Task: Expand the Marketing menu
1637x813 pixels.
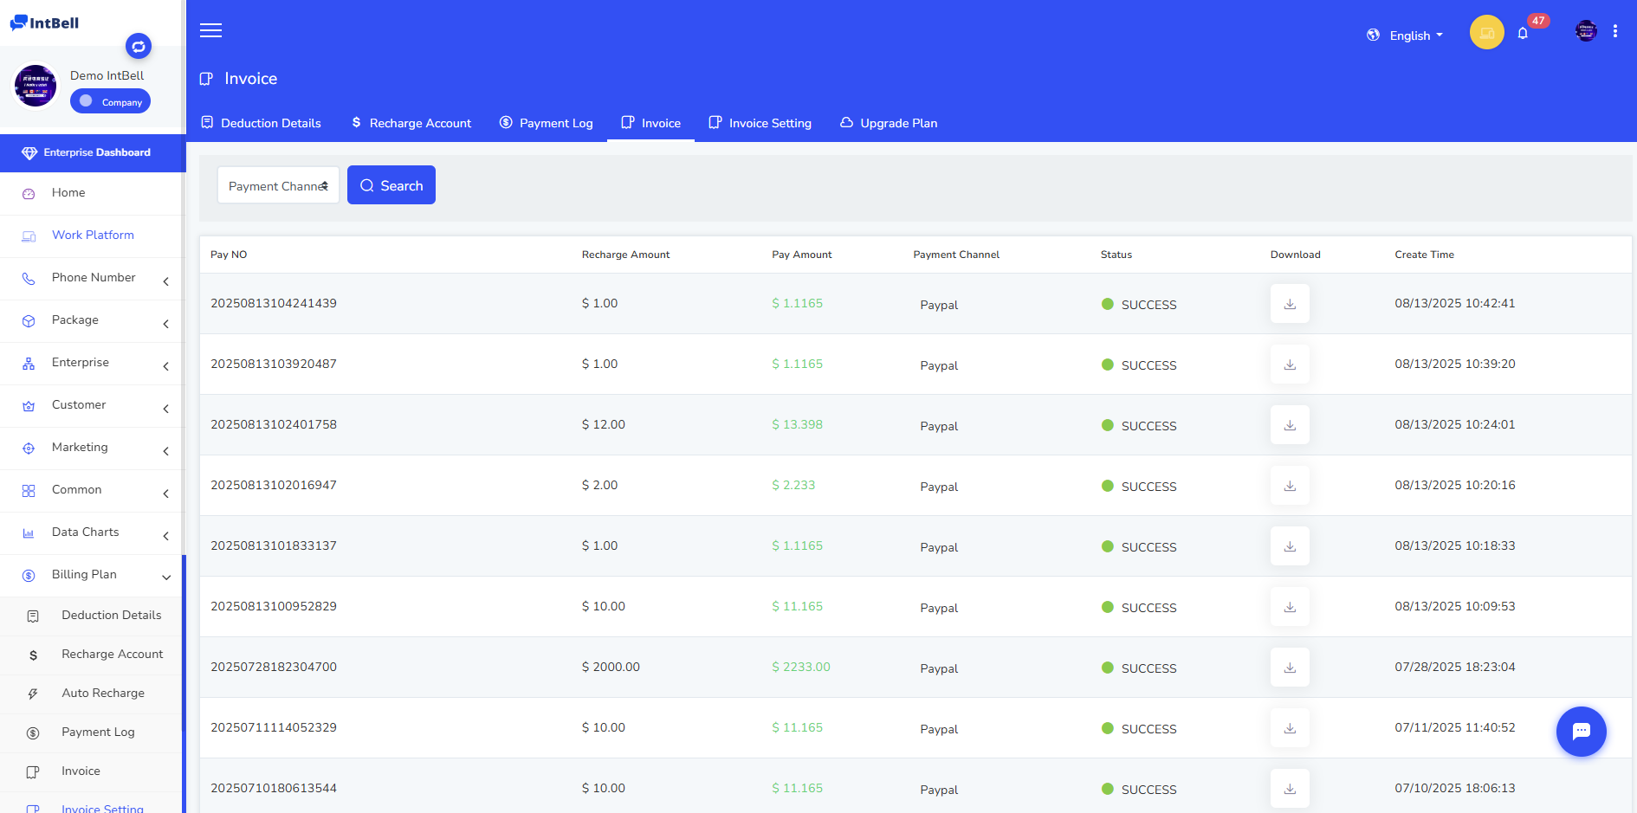Action: pyautogui.click(x=93, y=448)
